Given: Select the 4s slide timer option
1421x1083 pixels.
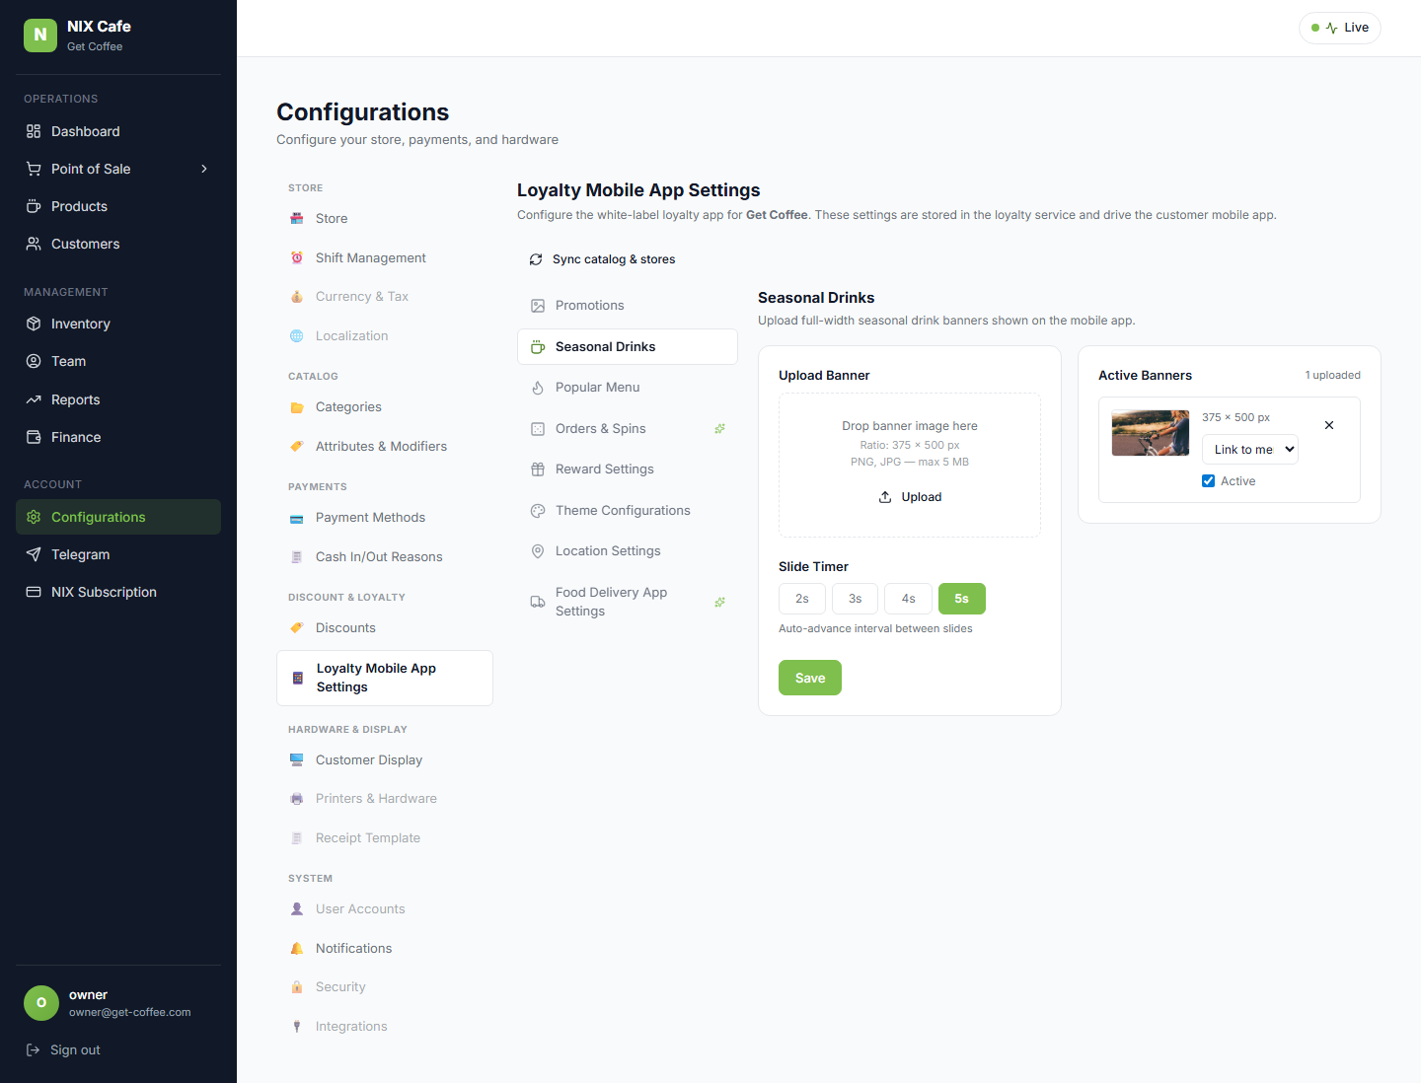Looking at the screenshot, I should (908, 599).
